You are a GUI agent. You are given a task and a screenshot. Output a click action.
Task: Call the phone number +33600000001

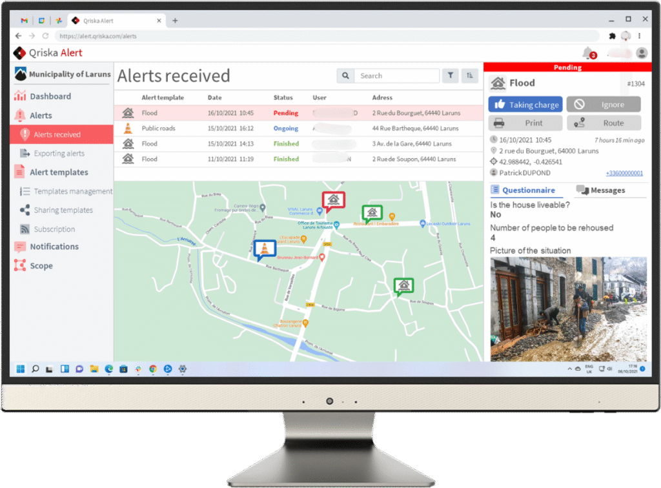coord(624,173)
